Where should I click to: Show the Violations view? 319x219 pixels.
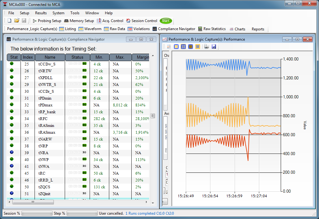click(138, 29)
